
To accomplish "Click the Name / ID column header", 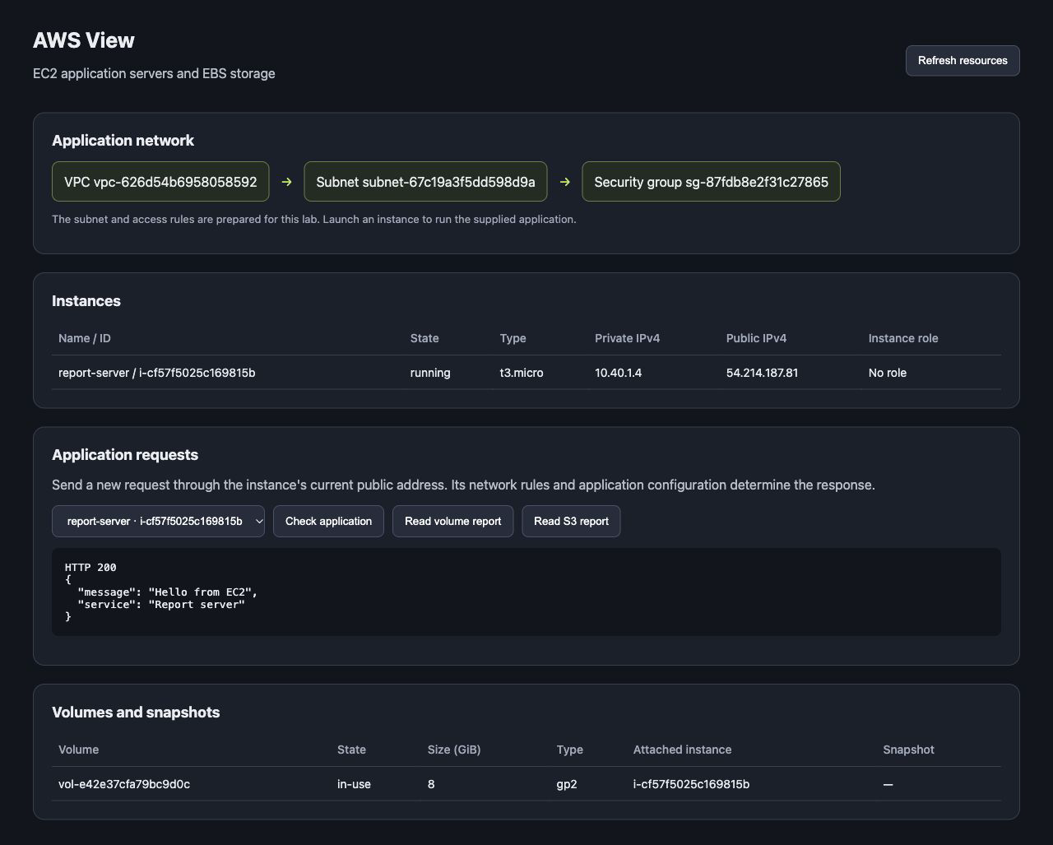I will (85, 338).
